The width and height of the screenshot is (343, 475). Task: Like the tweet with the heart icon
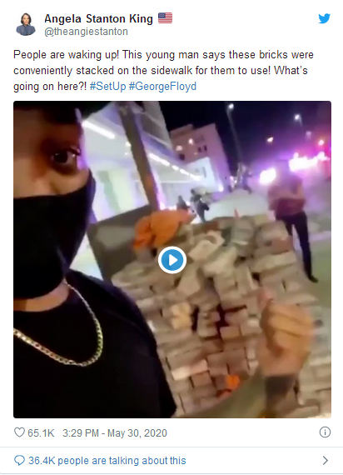[19, 432]
